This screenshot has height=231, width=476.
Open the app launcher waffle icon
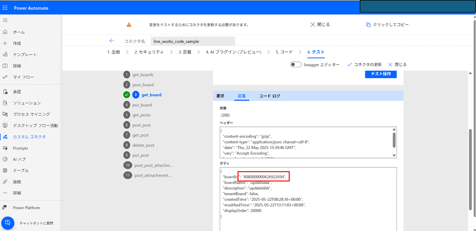[x=5, y=8]
